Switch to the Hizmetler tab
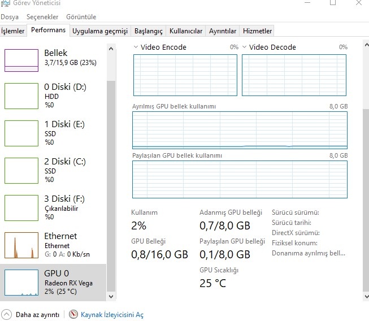 (x=257, y=31)
